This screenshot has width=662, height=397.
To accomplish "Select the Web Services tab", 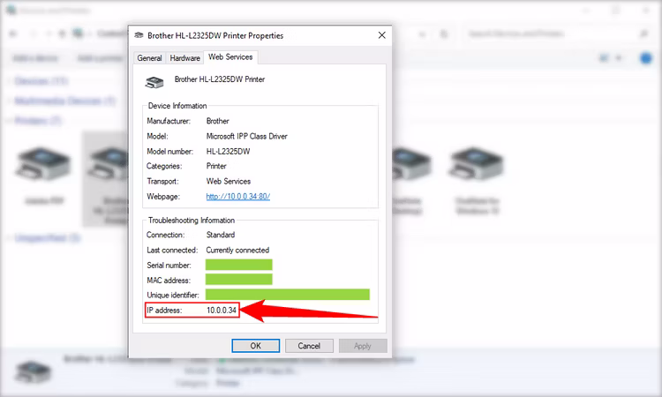I will tap(230, 57).
